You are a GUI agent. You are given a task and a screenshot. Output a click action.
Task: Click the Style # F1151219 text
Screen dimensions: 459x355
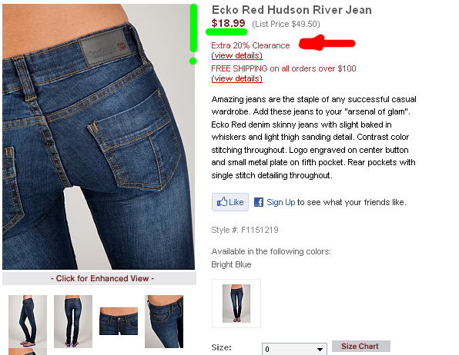tap(245, 230)
